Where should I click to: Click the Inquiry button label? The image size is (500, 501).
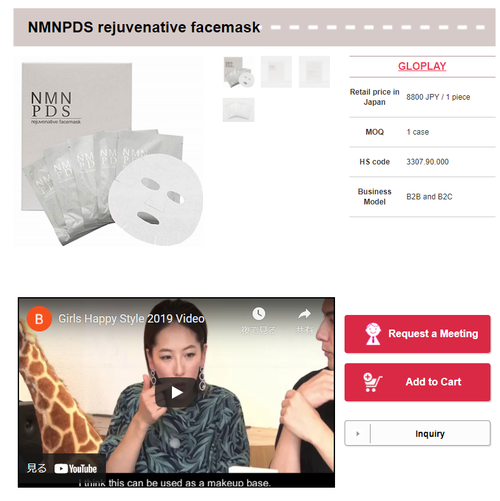[430, 434]
